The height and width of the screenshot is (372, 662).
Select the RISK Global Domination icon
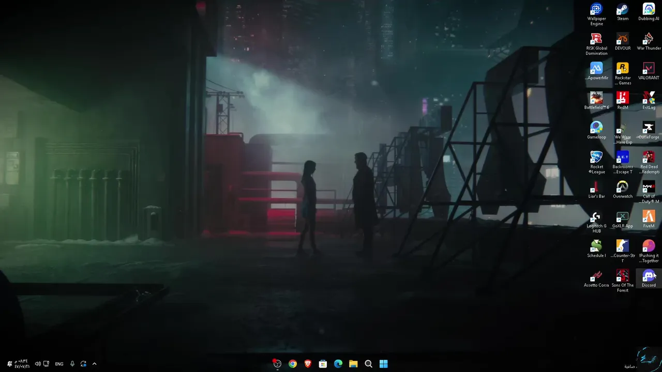click(x=596, y=44)
